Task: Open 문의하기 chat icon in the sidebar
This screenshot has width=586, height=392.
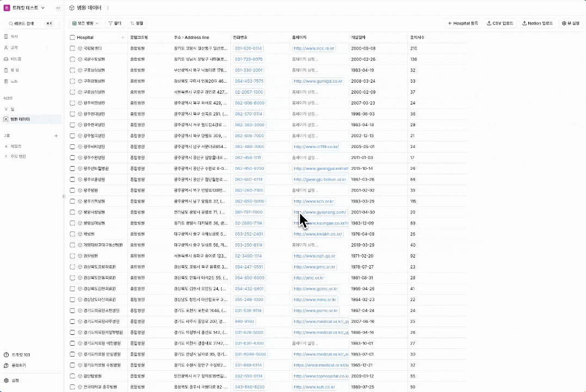Action: tap(7, 365)
